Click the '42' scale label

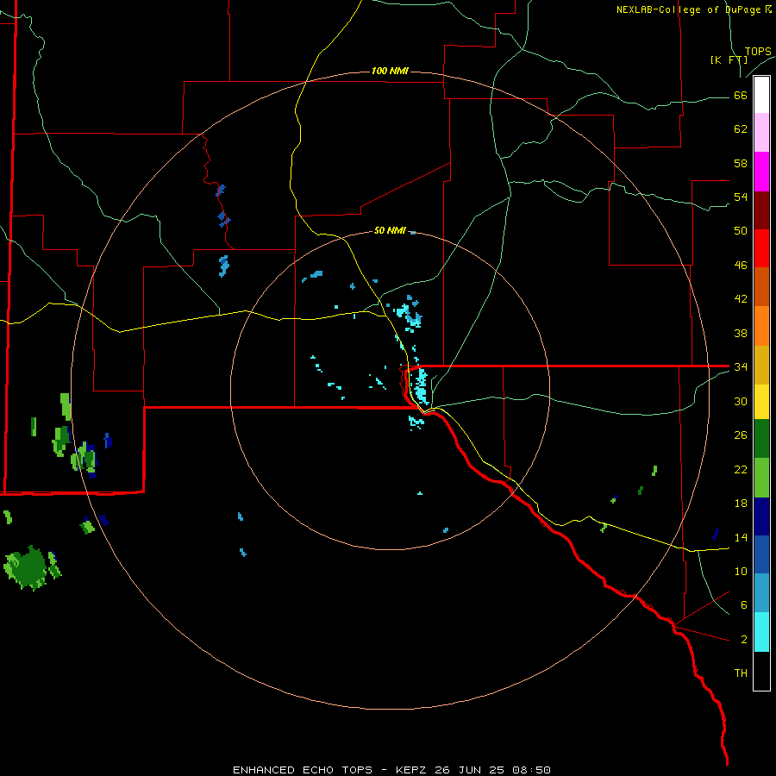click(x=741, y=299)
